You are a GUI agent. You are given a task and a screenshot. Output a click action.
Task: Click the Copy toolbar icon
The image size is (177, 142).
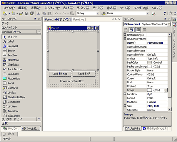coord(44,13)
